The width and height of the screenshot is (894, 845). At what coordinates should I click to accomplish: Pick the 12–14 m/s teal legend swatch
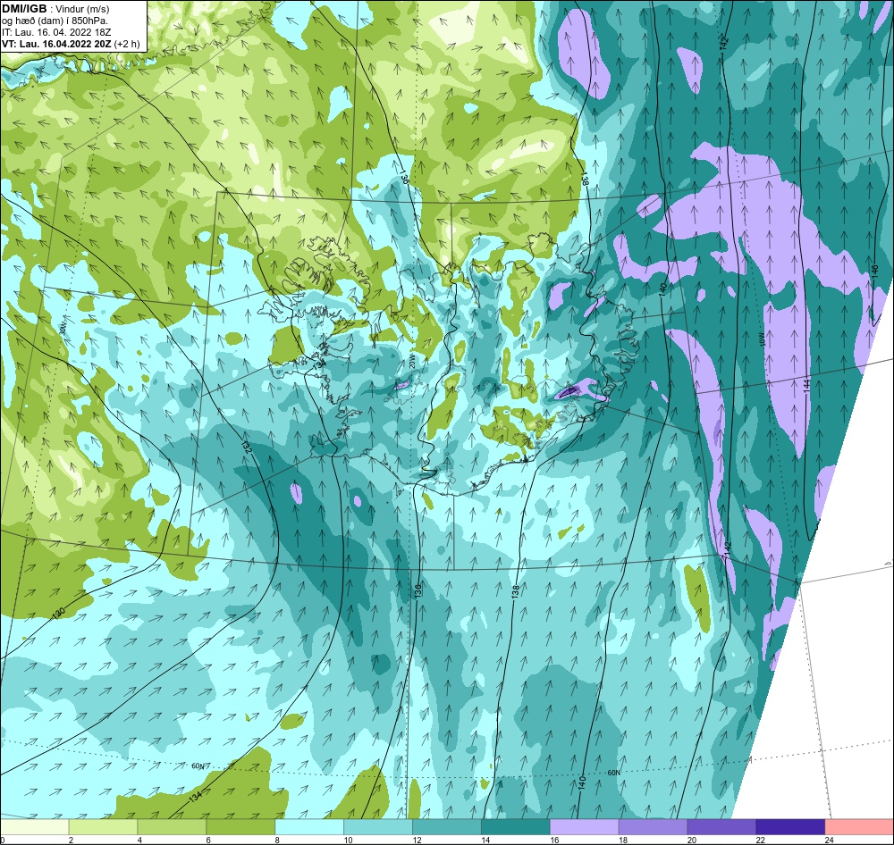446,826
